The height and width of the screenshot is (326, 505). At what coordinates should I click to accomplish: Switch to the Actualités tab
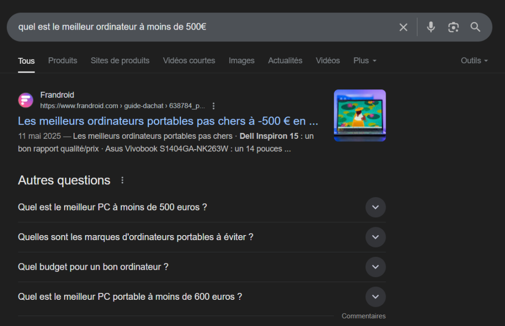285,60
